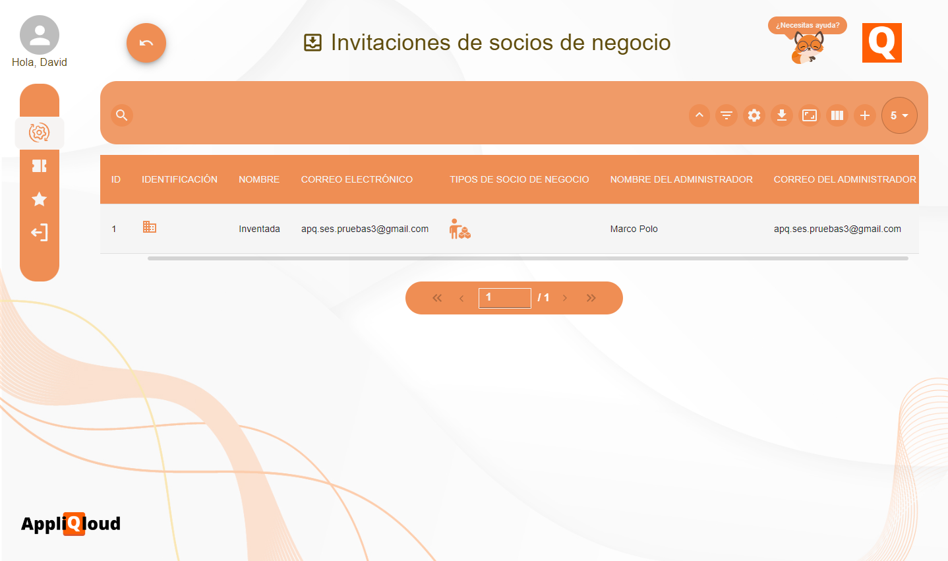Open the page size dropdown showing 5
Image resolution: width=948 pixels, height=561 pixels.
(x=899, y=115)
